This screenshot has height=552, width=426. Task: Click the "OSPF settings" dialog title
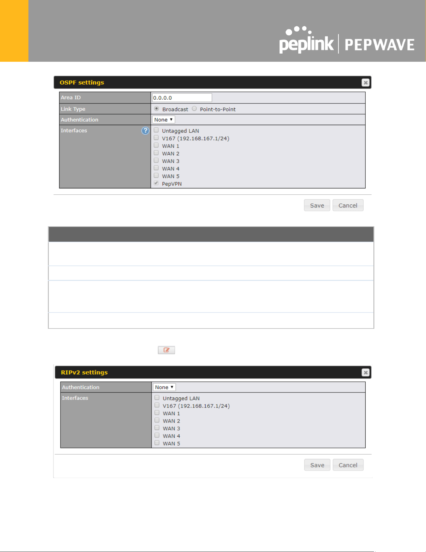point(82,82)
